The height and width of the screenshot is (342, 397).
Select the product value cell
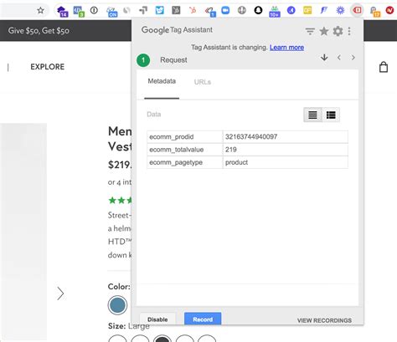point(286,162)
